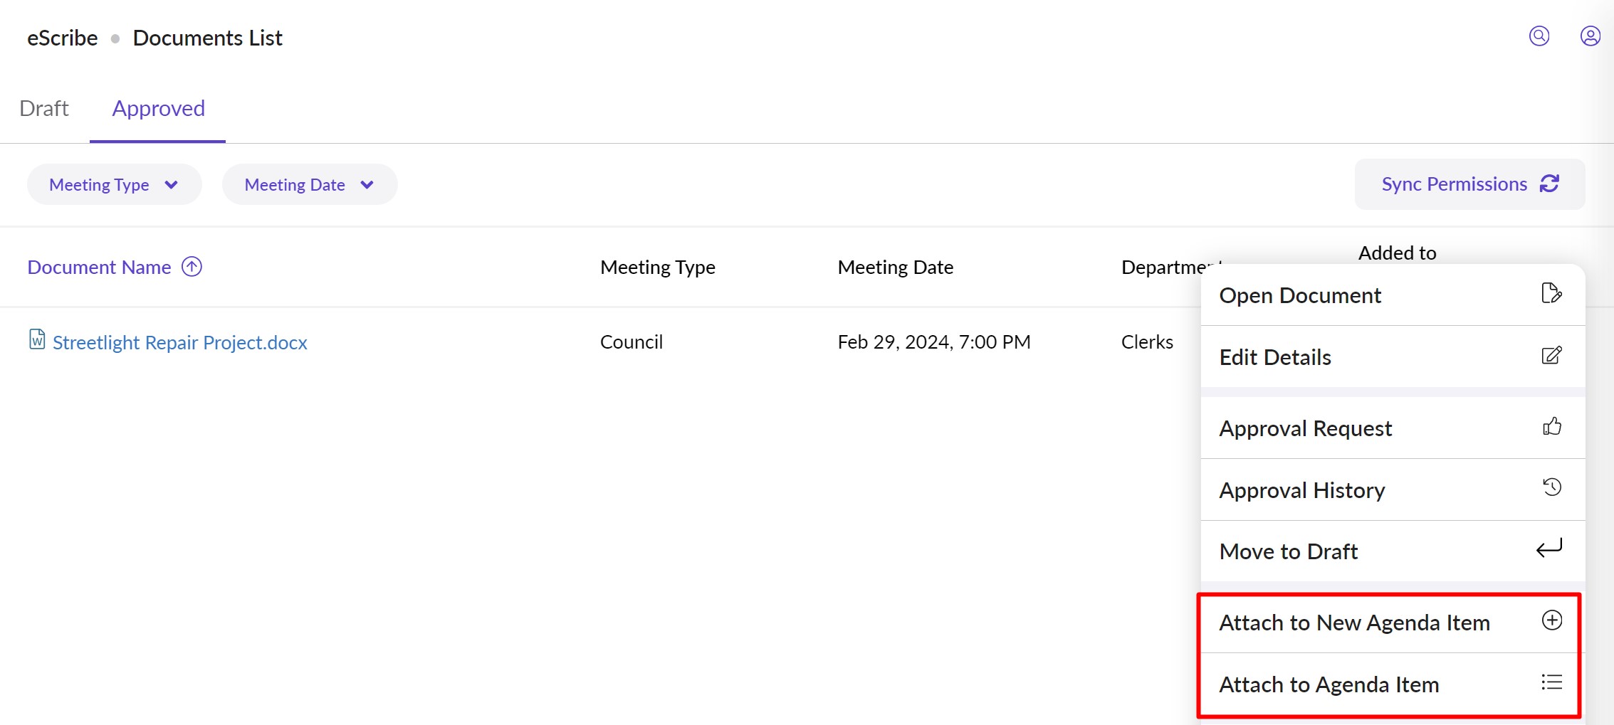Expand the Meeting Date filter dropdown
1614x725 pixels.
coord(309,185)
